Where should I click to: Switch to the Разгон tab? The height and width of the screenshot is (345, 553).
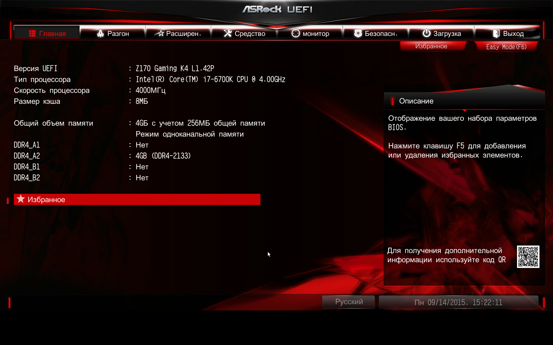tap(118, 34)
